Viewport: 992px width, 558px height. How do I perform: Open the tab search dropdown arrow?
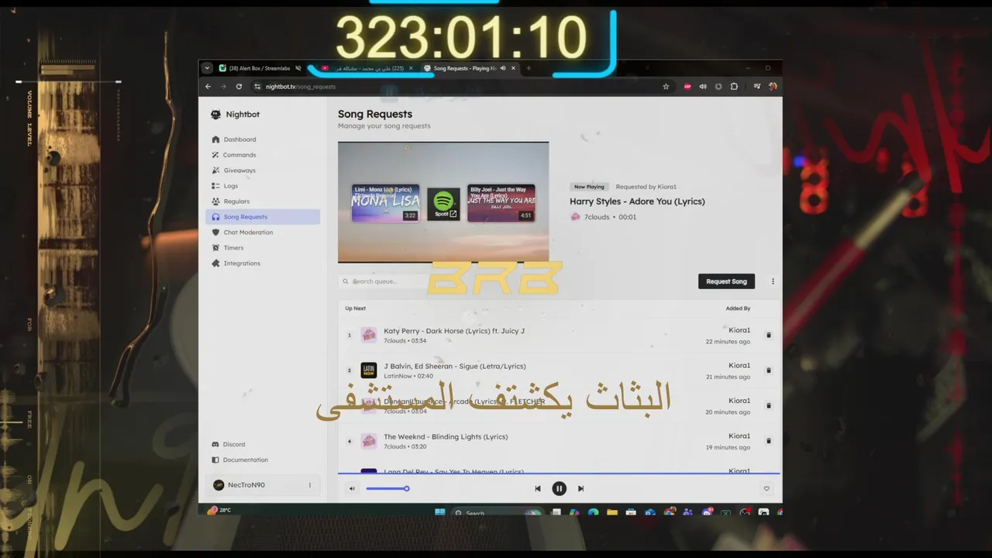click(207, 68)
